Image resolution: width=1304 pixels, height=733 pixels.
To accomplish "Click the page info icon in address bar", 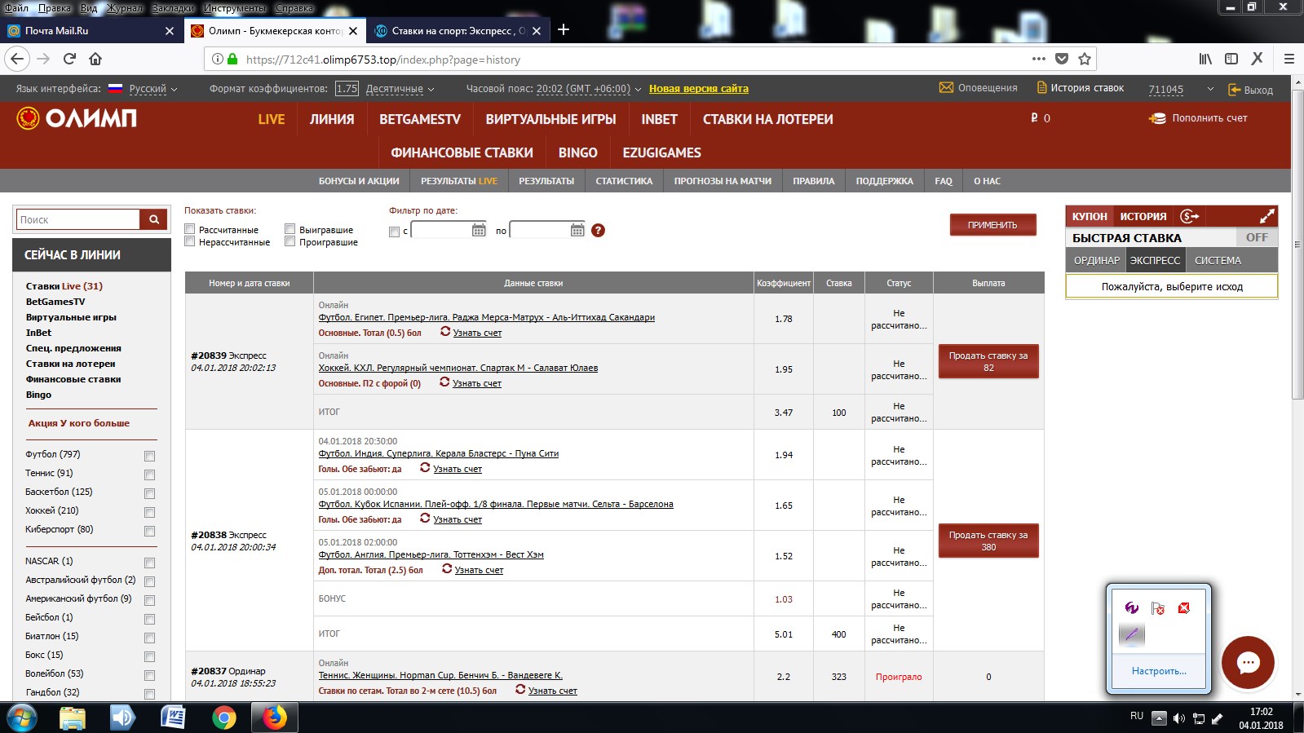I will click(x=217, y=59).
